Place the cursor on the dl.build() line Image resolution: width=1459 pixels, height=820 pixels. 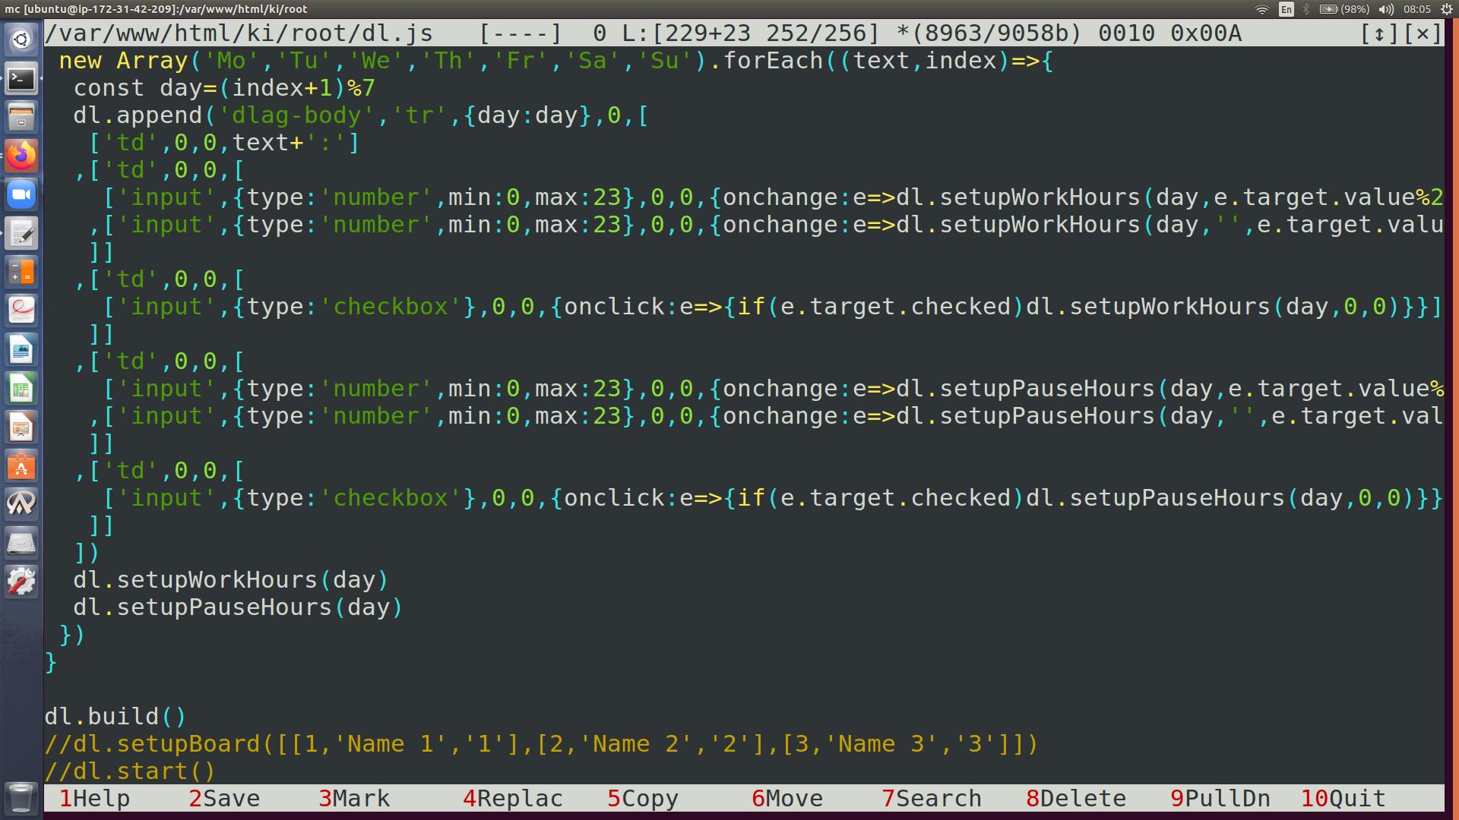(114, 717)
